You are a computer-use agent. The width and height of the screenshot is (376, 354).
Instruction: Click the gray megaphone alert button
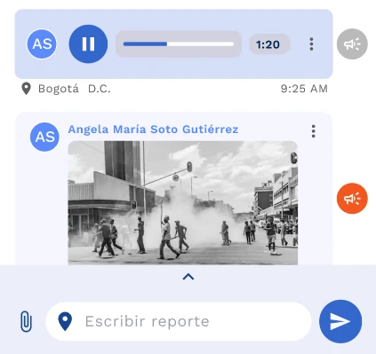tap(352, 44)
